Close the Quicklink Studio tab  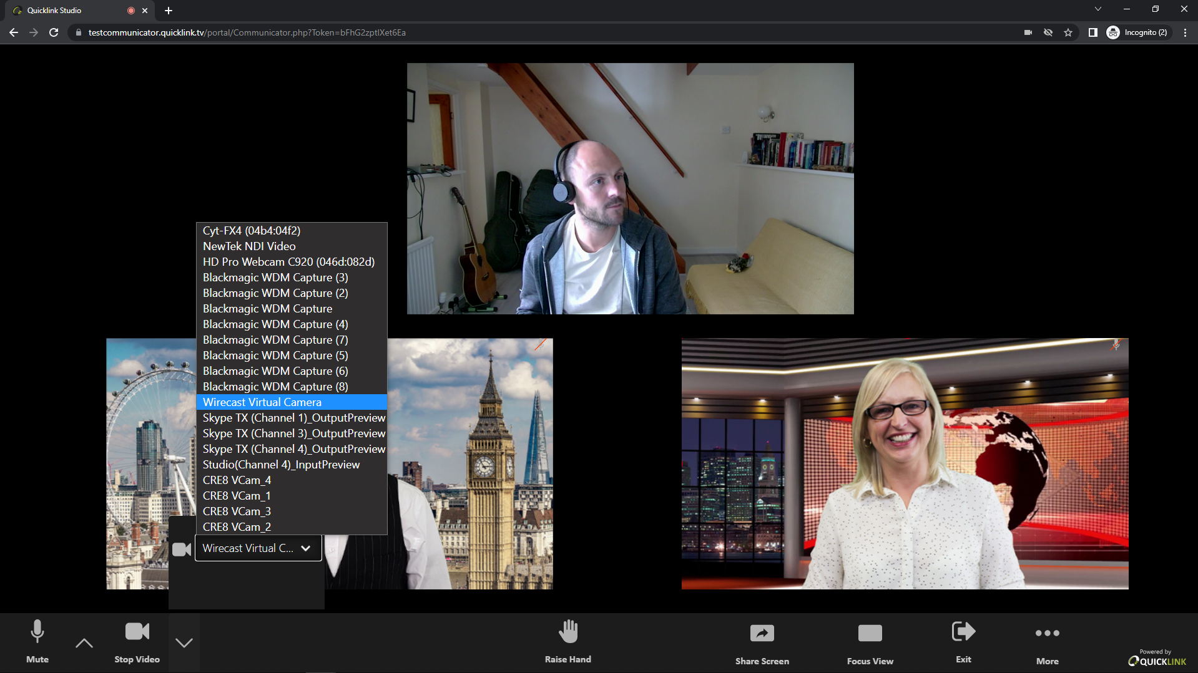[145, 11]
